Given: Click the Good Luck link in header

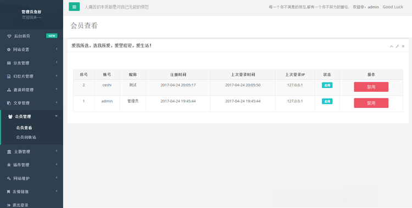Looking at the screenshot, I should [x=393, y=7].
